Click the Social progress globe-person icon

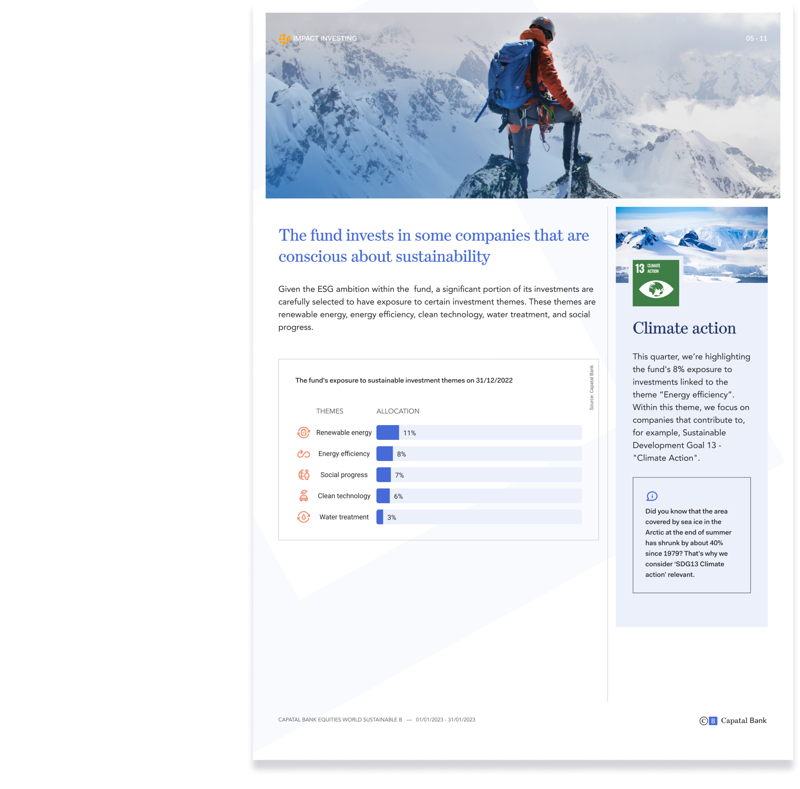coord(304,474)
